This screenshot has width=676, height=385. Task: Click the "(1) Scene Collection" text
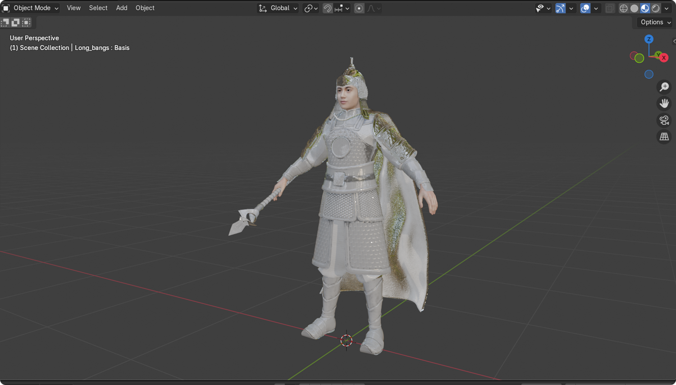coord(40,48)
